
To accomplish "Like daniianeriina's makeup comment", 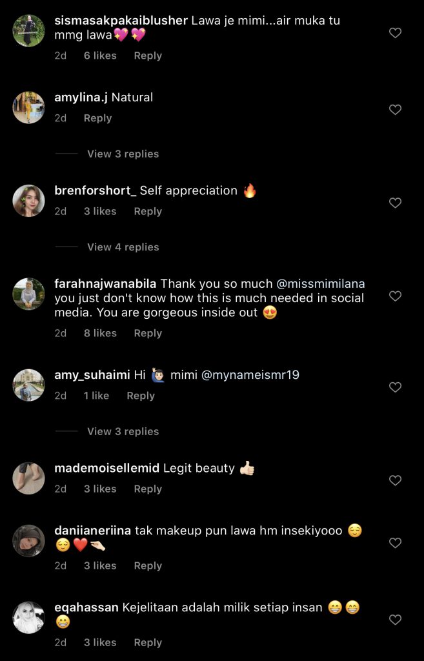I will click(x=396, y=543).
